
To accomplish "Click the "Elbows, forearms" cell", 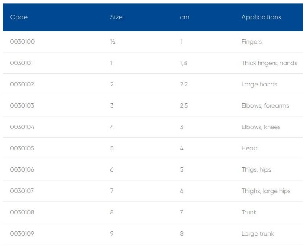I will 265,105.
